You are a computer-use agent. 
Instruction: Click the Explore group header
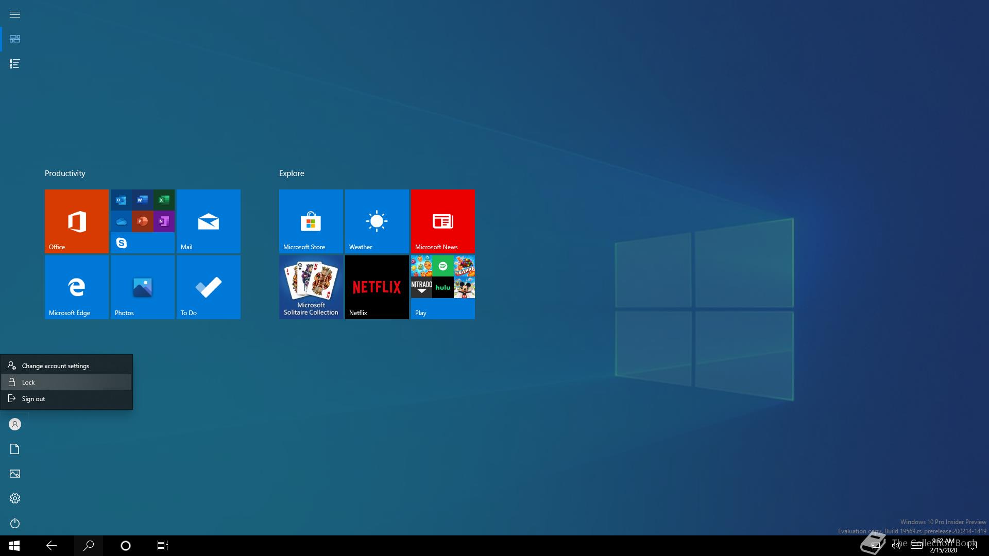(292, 173)
